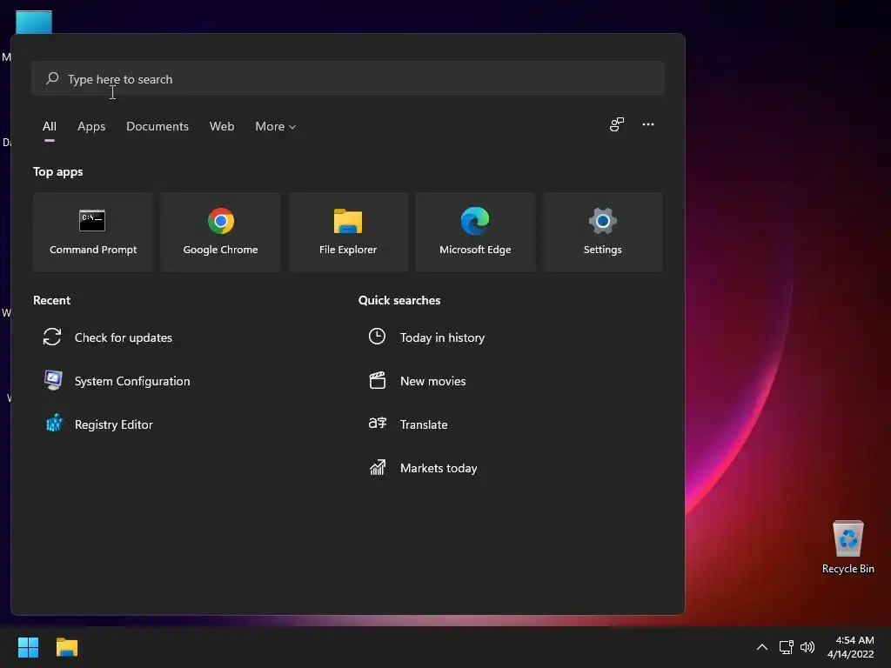Open the Recycle Bin desktop icon
891x668 pixels.
pos(847,548)
